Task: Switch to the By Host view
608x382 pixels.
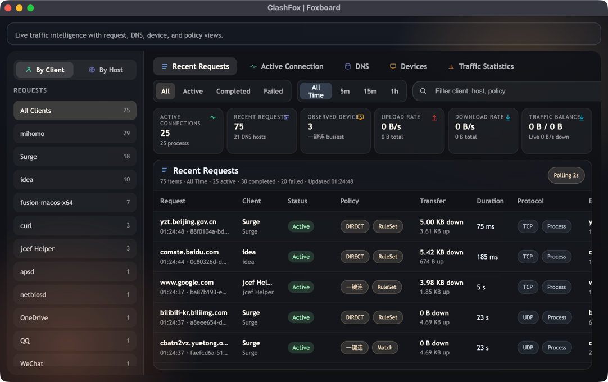Action: pyautogui.click(x=107, y=70)
